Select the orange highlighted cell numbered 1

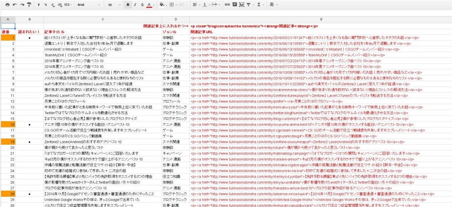(x=8, y=38)
